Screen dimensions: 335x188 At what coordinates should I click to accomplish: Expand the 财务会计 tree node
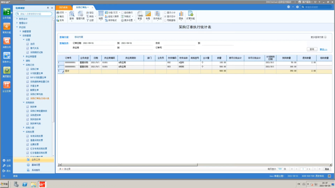(17, 19)
